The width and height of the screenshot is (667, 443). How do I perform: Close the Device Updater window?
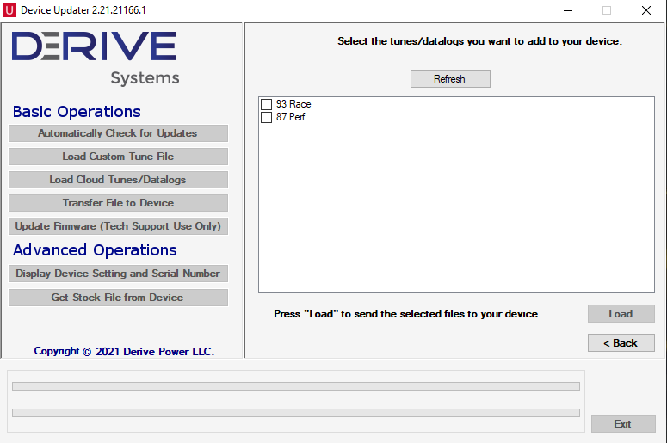click(x=646, y=10)
